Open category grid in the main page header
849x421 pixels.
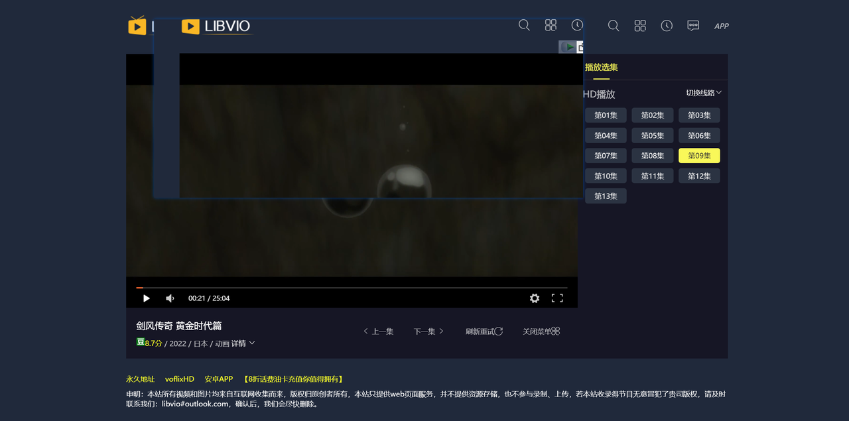tap(640, 26)
